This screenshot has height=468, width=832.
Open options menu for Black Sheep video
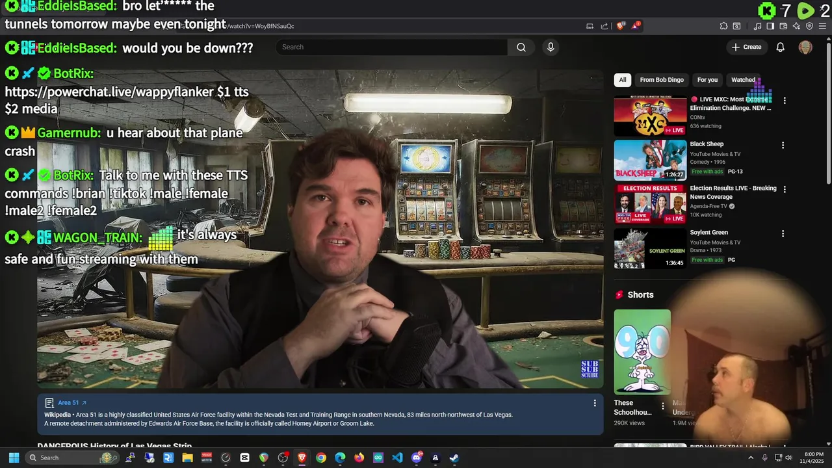pyautogui.click(x=783, y=145)
